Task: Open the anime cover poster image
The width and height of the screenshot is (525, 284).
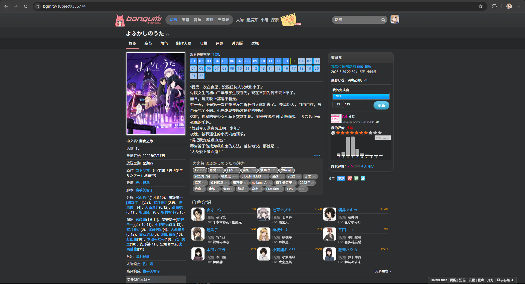Action: [x=156, y=93]
